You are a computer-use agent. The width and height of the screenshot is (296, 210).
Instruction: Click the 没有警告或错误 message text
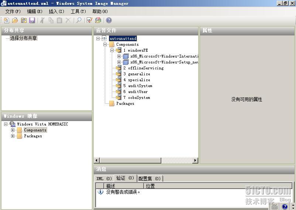click(x=123, y=192)
